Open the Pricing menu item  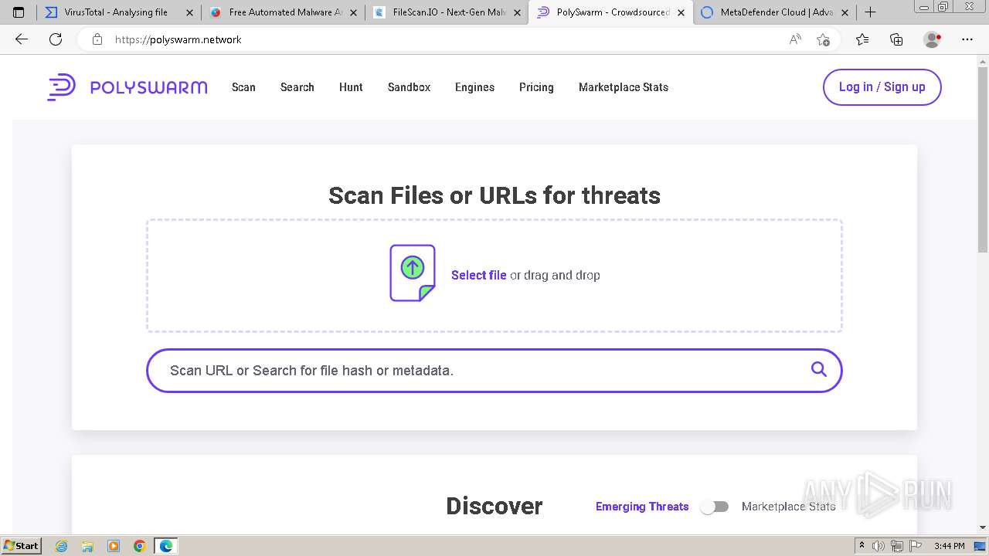click(x=536, y=87)
